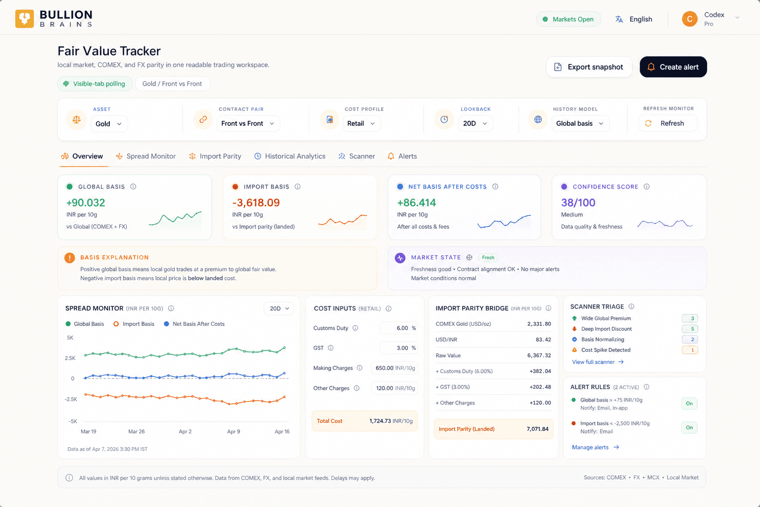
Task: Click the info icon beside Global Basis
Action: pyautogui.click(x=133, y=187)
